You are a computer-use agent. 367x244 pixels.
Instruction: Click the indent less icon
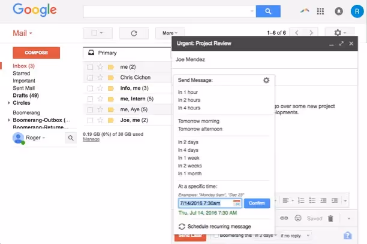pyautogui.click(x=323, y=200)
